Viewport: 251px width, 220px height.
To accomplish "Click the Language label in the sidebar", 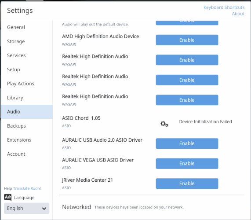I will click(24, 198).
